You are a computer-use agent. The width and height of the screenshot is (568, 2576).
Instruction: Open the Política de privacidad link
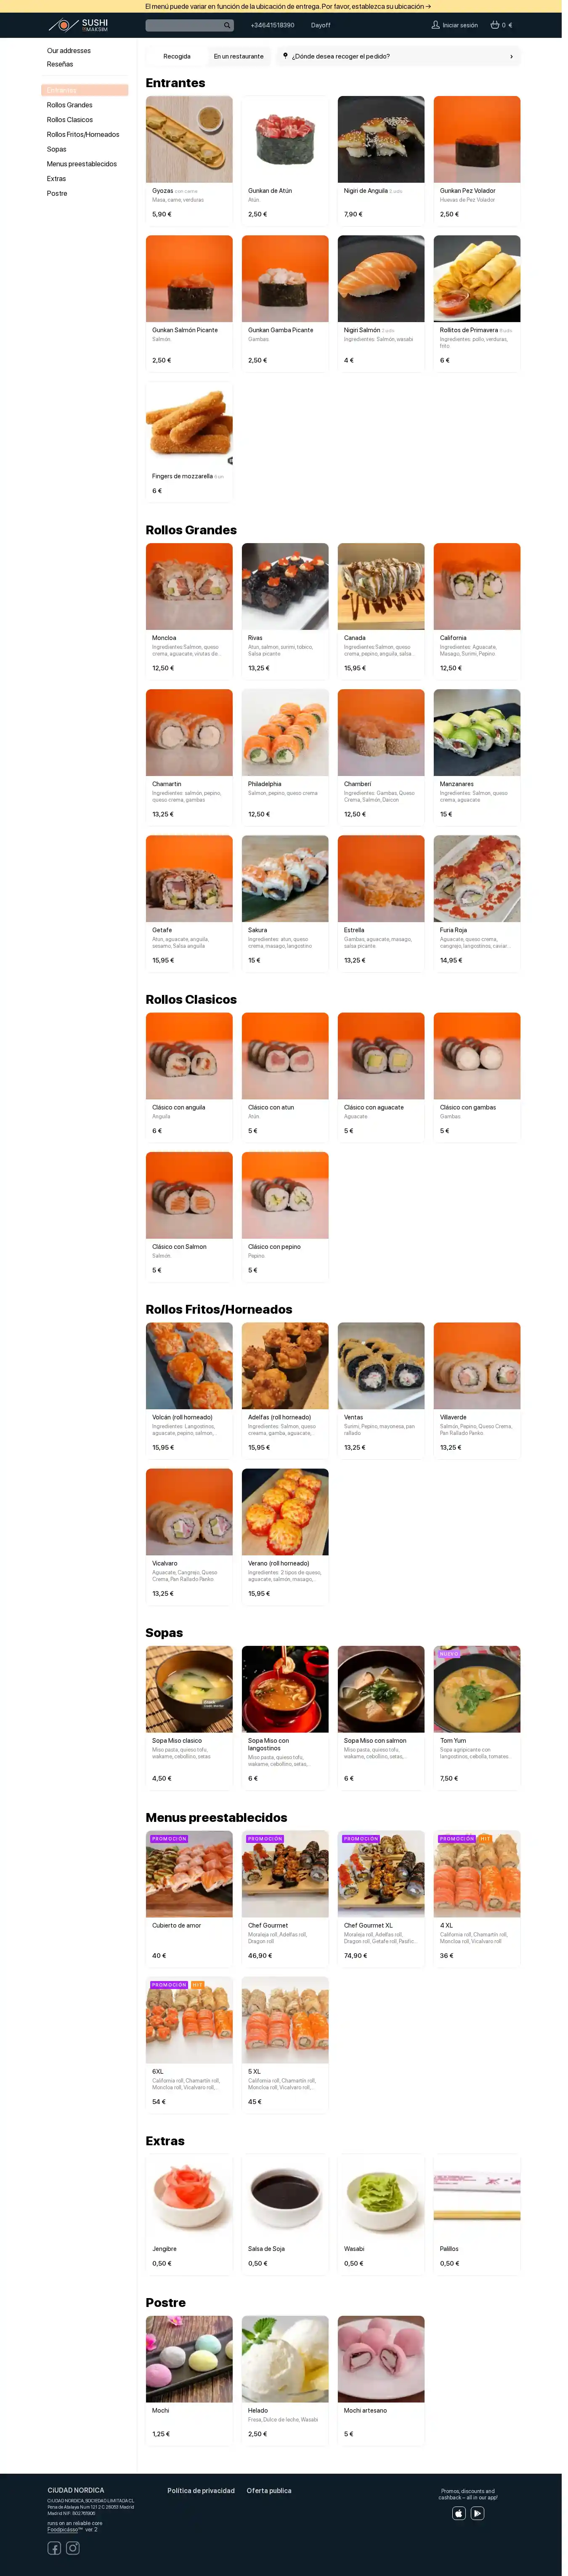click(201, 2490)
